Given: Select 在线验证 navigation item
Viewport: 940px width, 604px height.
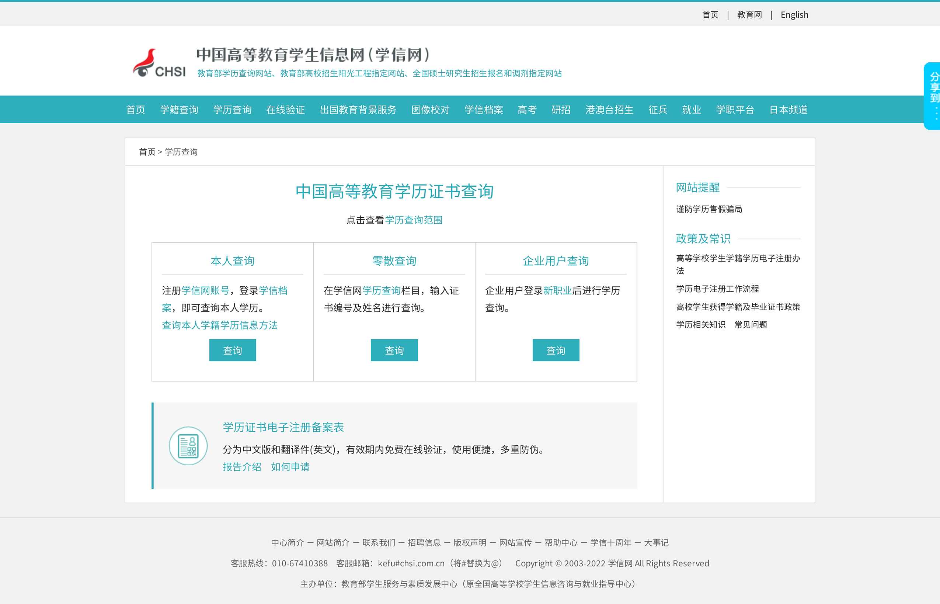Looking at the screenshot, I should (285, 110).
